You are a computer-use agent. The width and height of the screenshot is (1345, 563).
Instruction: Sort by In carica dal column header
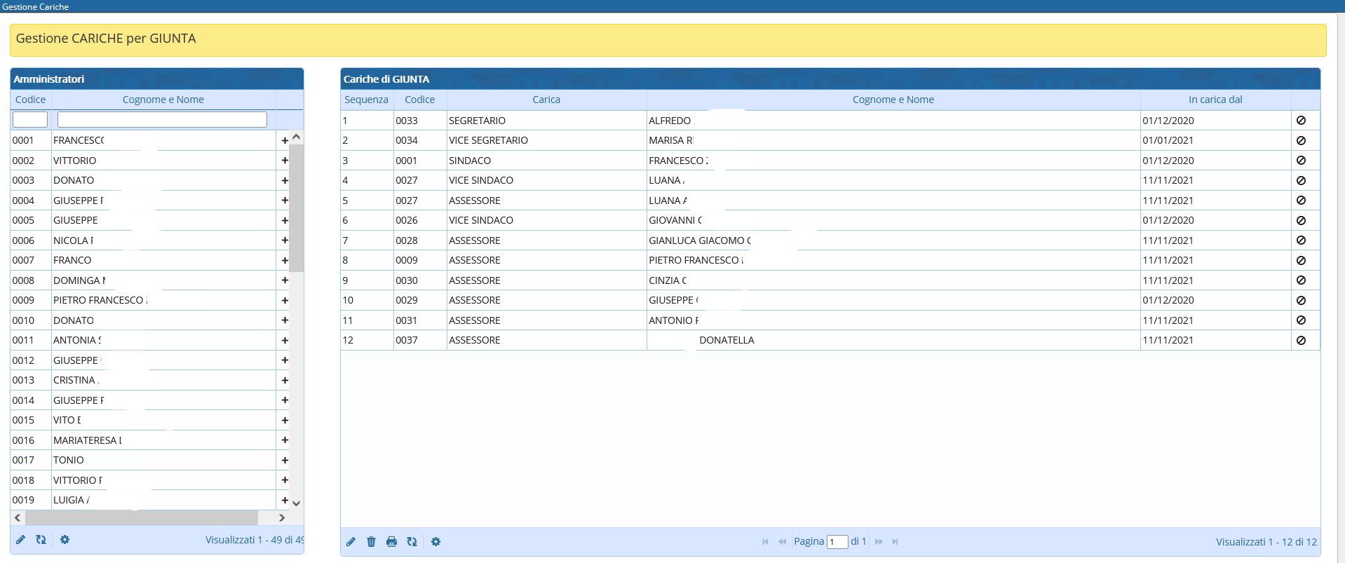[1215, 100]
